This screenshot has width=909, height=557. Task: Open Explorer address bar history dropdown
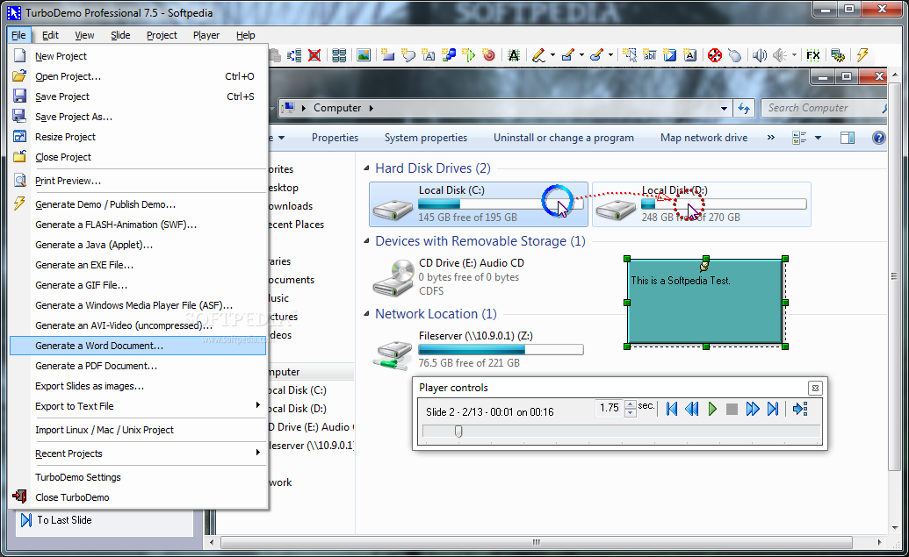coord(724,108)
